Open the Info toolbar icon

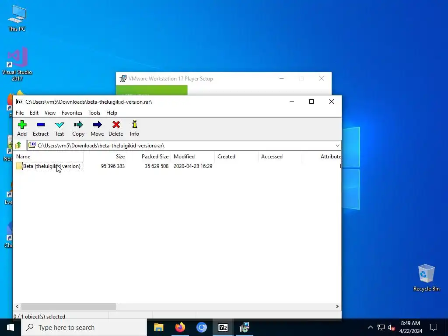[x=135, y=128]
